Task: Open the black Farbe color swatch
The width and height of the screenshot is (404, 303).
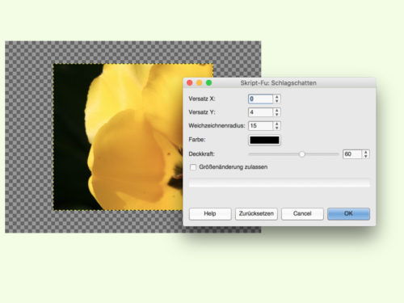Action: click(x=264, y=140)
